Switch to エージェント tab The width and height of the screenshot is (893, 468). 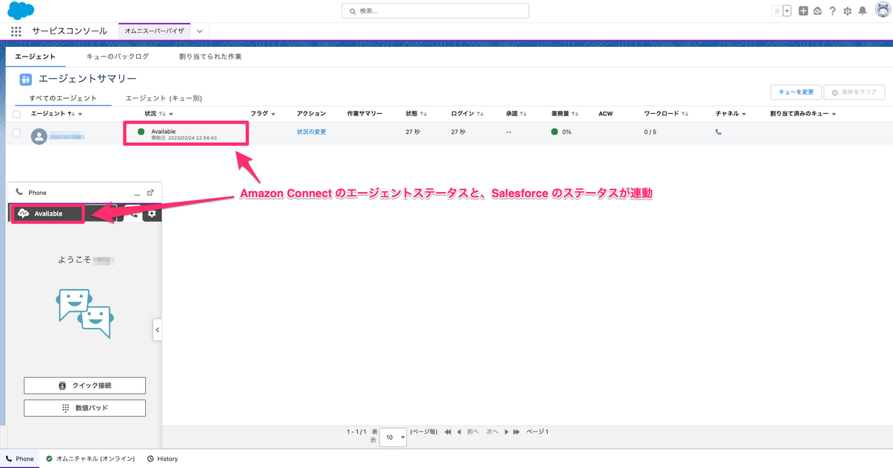pyautogui.click(x=36, y=57)
